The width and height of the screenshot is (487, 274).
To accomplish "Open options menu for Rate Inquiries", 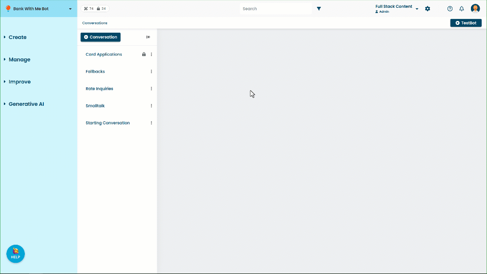I will point(151,89).
